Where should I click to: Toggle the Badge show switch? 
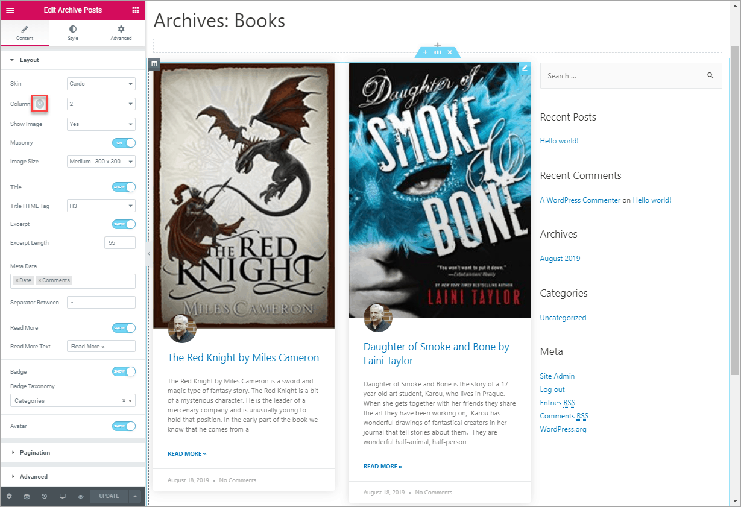[124, 371]
